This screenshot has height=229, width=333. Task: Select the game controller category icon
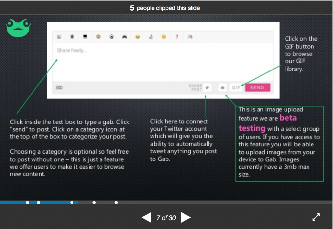(125, 37)
